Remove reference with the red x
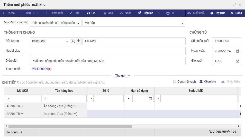Screen dimensions: 245x138 (x=50, y=69)
